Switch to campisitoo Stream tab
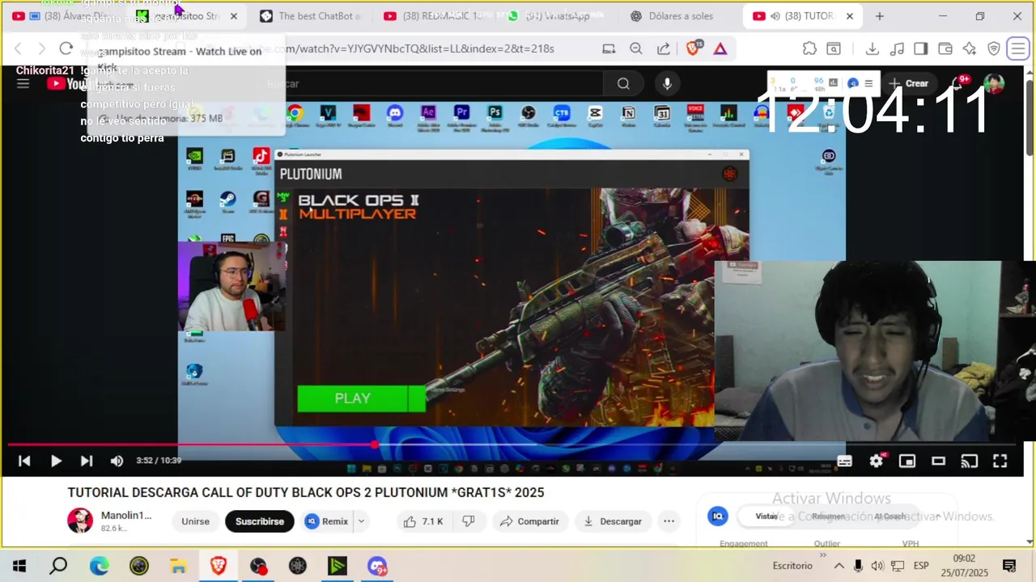Screen dimensions: 1036x582 pyautogui.click(x=188, y=16)
